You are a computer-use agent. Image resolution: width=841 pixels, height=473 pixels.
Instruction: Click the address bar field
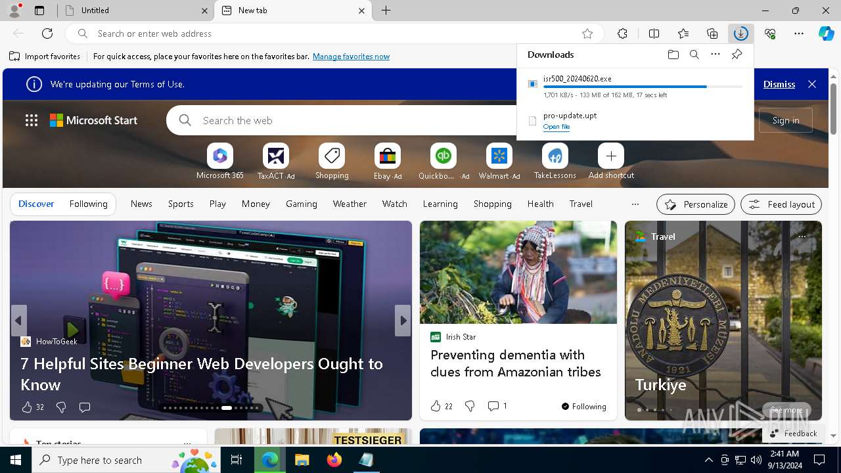334,34
